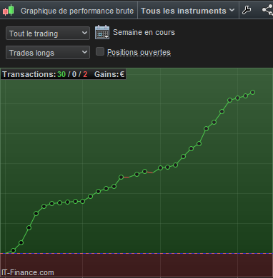Click the dashed zero baseline line
Screen dimensions: 273x278
click(x=136, y=253)
